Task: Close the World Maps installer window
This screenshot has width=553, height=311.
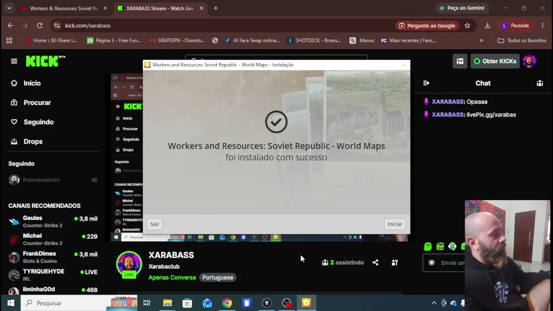Action: click(x=404, y=65)
